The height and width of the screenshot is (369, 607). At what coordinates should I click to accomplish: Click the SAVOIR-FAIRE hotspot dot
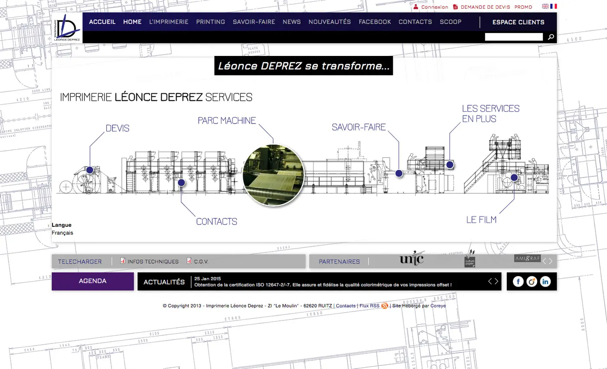[399, 173]
